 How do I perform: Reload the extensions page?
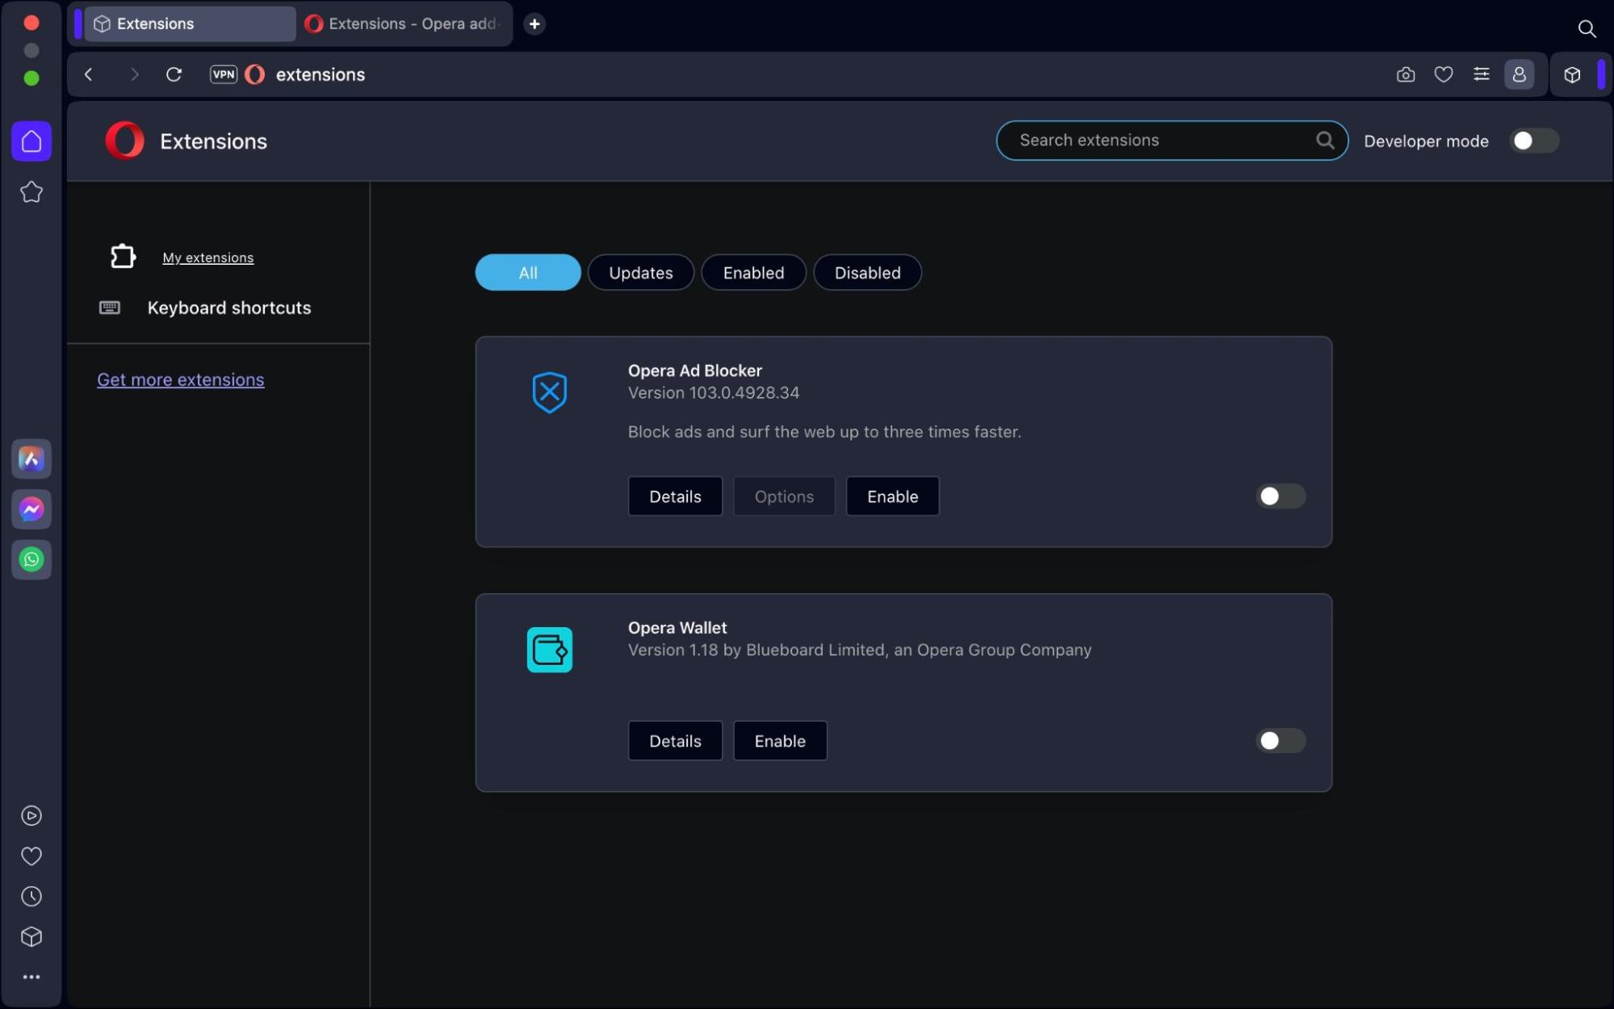174,75
